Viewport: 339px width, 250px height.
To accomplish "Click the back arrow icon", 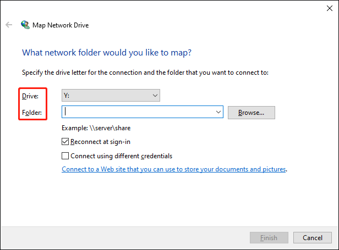I will tap(9, 25).
